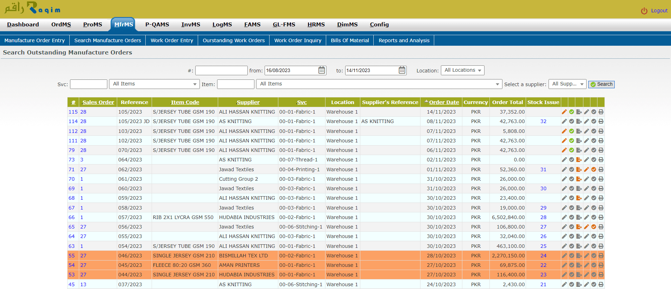Open the Bills Of Material submenu
Image resolution: width=671 pixels, height=289 pixels.
click(349, 40)
